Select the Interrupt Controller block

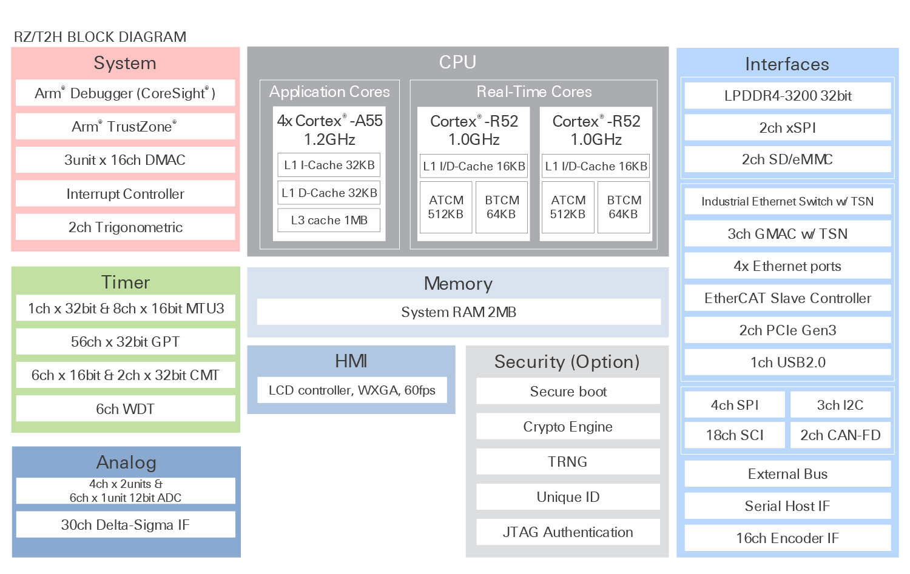(x=125, y=194)
